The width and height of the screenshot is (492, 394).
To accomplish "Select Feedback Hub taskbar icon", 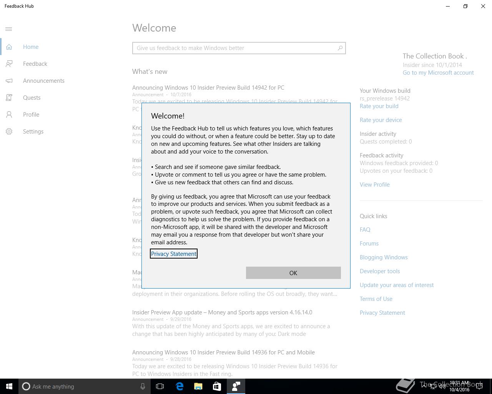I will coord(236,386).
